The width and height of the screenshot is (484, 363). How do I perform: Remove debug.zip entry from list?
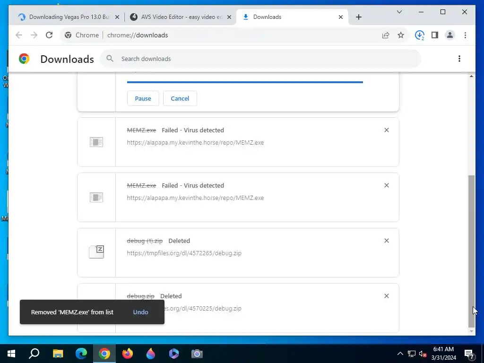[387, 296]
